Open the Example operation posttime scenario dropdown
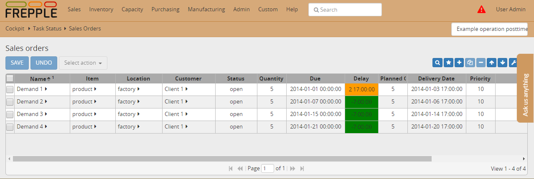534x179 pixels. pyautogui.click(x=489, y=29)
